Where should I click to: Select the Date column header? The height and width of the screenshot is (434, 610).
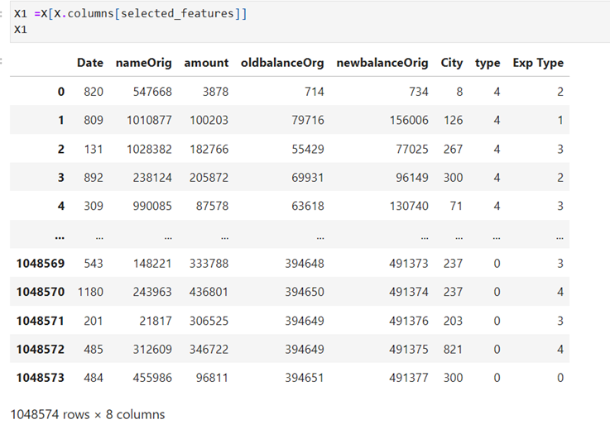coord(90,63)
